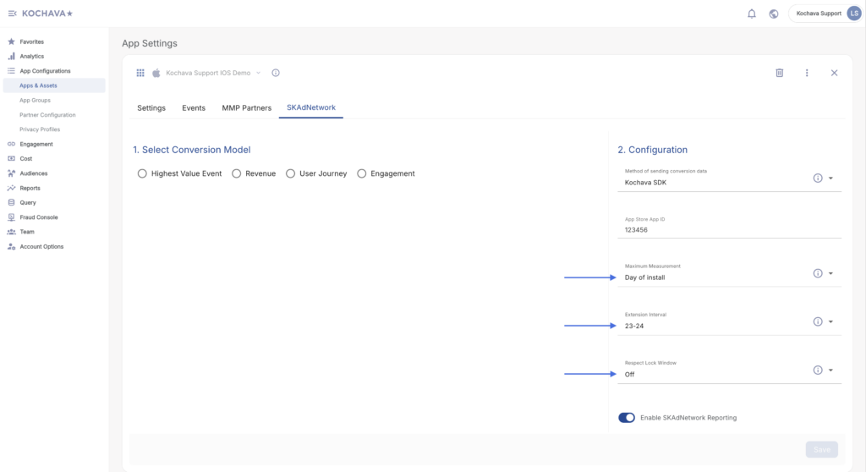Open the Events tab
The height and width of the screenshot is (472, 866).
(194, 108)
